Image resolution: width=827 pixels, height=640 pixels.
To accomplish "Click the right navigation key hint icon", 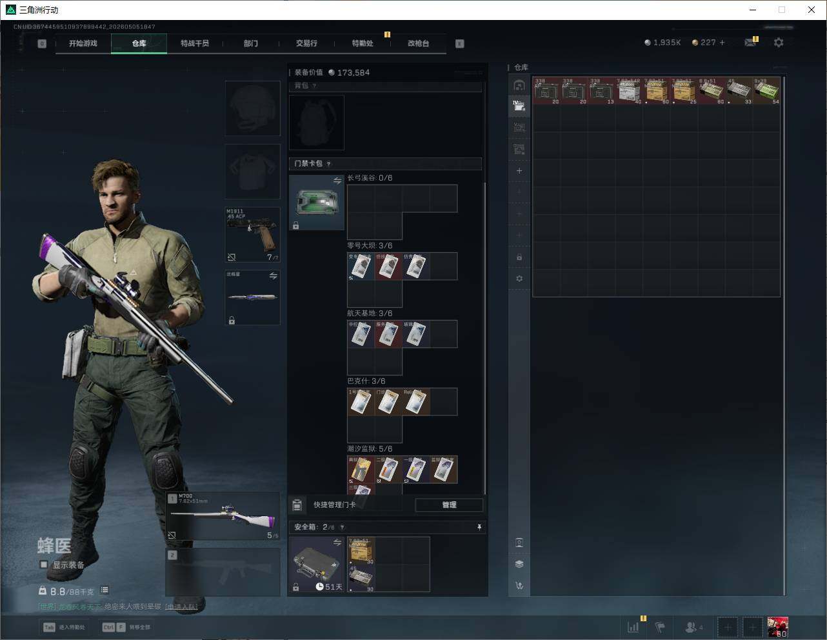I will click(460, 44).
